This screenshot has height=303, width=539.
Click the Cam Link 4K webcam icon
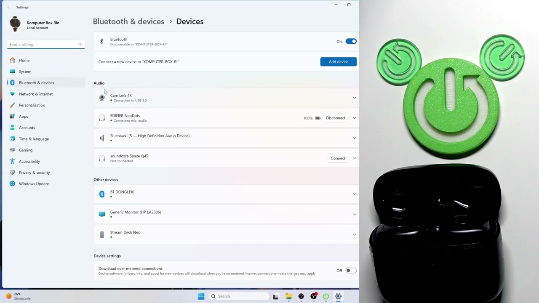pos(101,98)
